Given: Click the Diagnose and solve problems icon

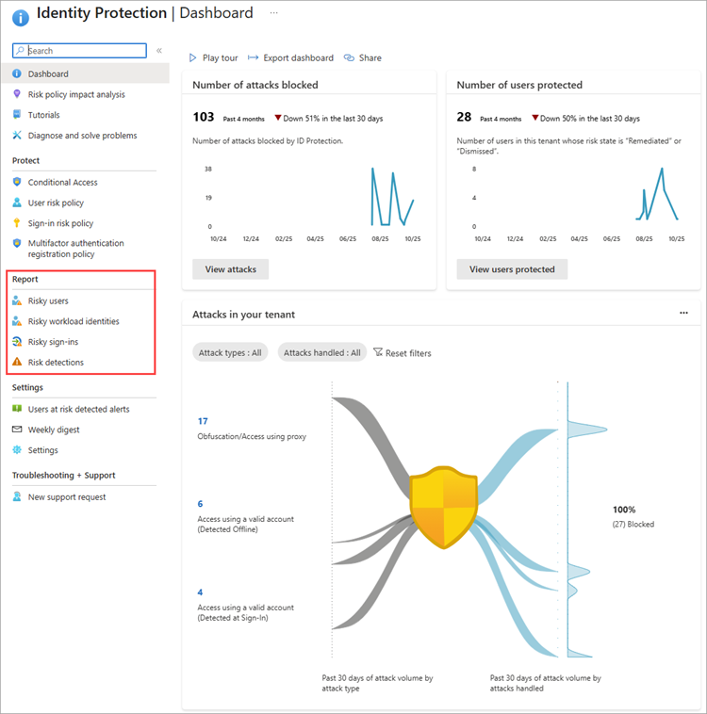Looking at the screenshot, I should (x=17, y=136).
